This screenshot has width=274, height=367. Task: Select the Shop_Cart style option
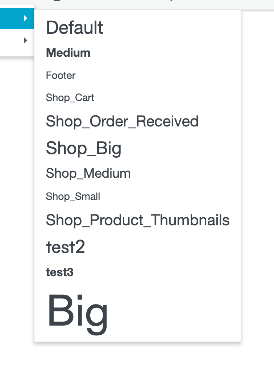pyautogui.click(x=70, y=97)
